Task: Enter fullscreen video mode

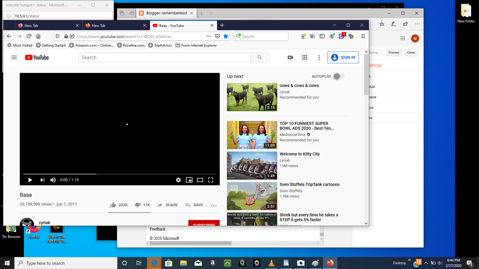Action: [211, 180]
